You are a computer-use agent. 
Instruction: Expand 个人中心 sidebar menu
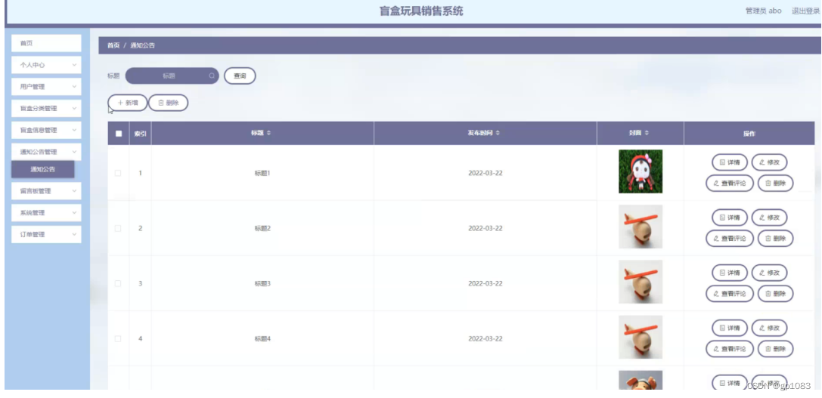[x=46, y=65]
